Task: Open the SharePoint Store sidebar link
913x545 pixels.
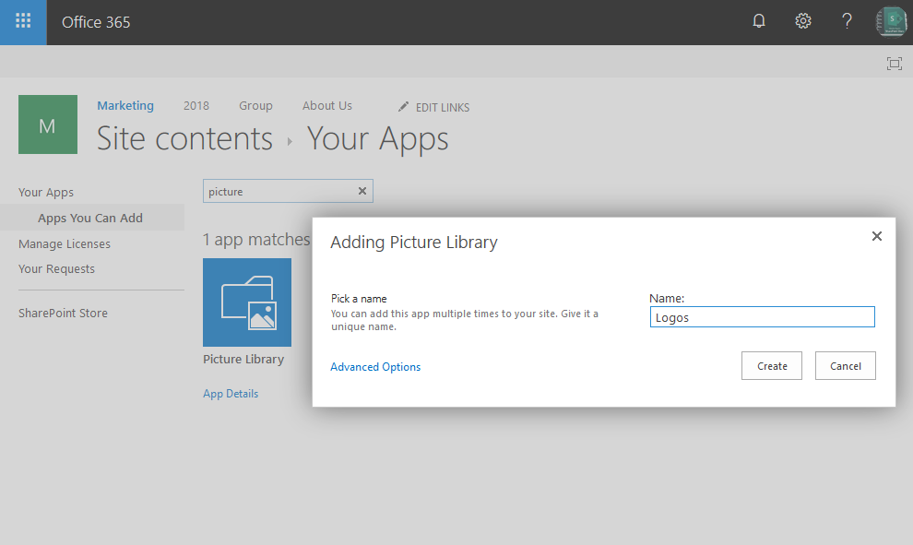Action: click(63, 313)
